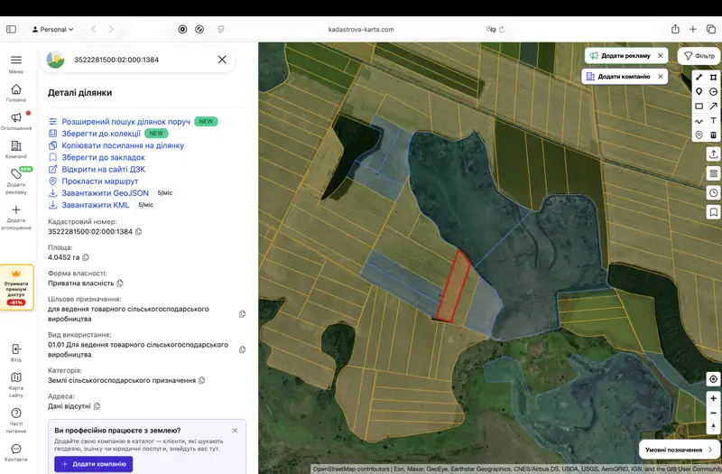This screenshot has height=474, width=722.
Task: Copy the area value 4.0452 га
Action: click(x=86, y=257)
